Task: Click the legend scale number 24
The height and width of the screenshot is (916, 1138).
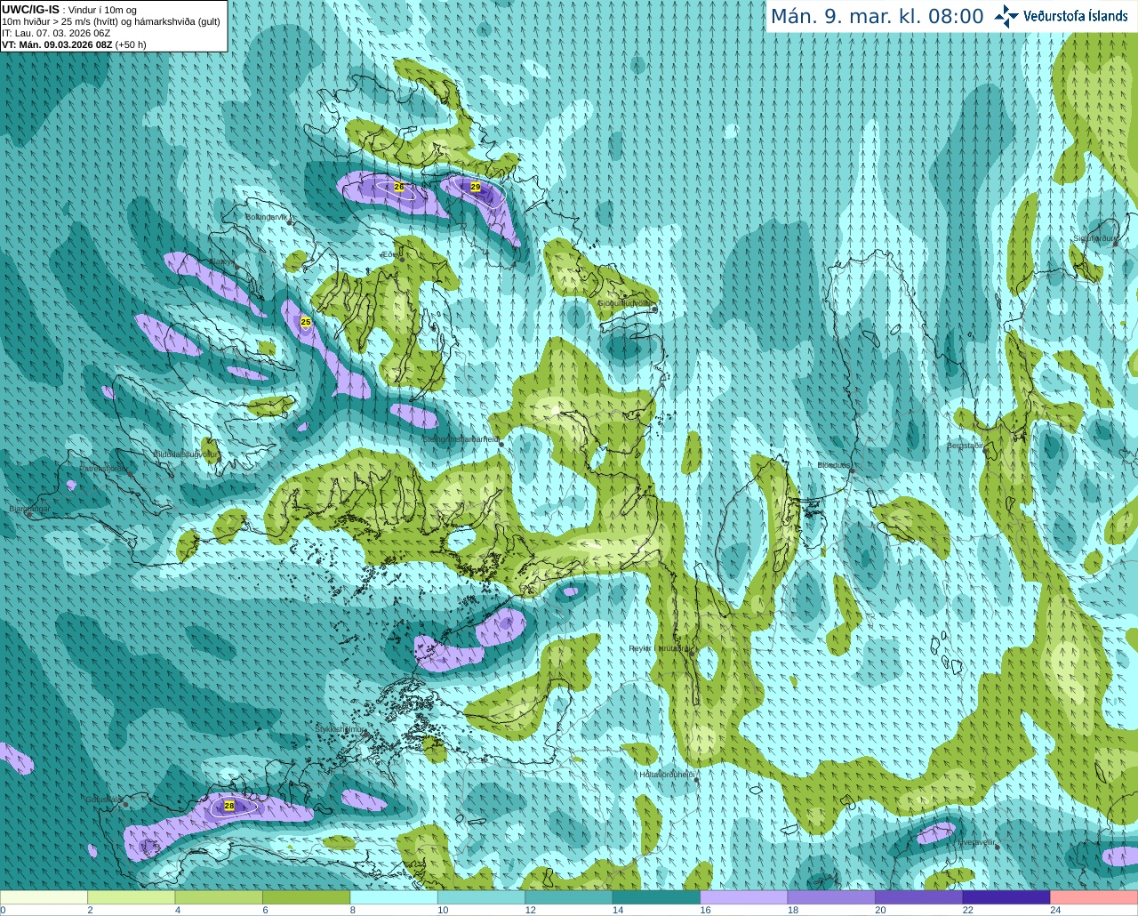Action: tap(1055, 910)
